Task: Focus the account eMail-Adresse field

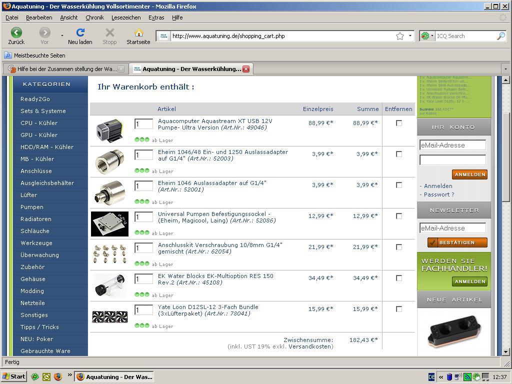Action: click(452, 145)
